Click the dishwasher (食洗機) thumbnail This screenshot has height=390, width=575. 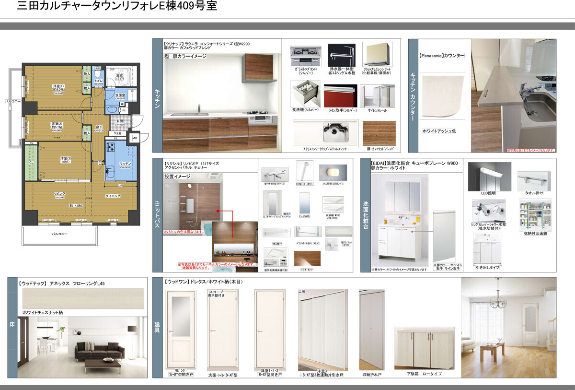[306, 94]
